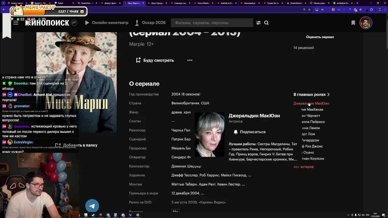This screenshot has height=218, width=388.
Task: Expand В главных ролях chevron
Action: (328, 94)
